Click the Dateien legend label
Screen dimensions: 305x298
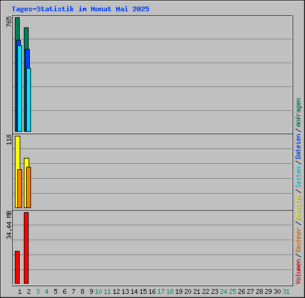[298, 147]
